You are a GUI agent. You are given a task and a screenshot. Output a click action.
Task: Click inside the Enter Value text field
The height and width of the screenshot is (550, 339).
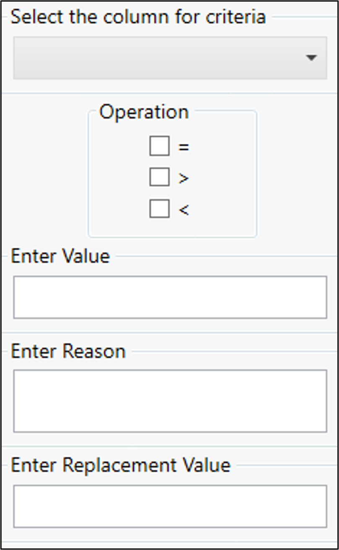(170, 297)
